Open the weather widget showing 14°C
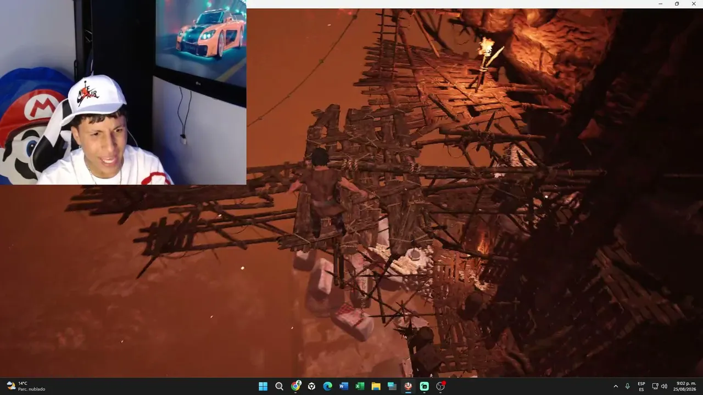This screenshot has height=395, width=703. pos(26,386)
